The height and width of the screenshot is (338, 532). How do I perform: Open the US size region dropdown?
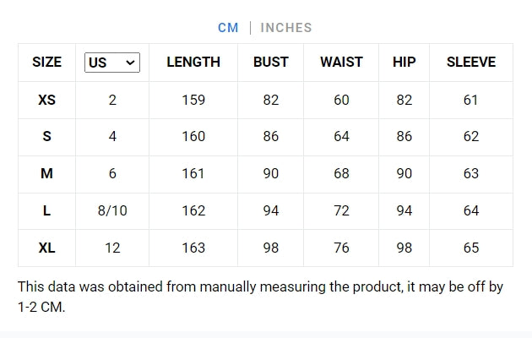point(112,63)
